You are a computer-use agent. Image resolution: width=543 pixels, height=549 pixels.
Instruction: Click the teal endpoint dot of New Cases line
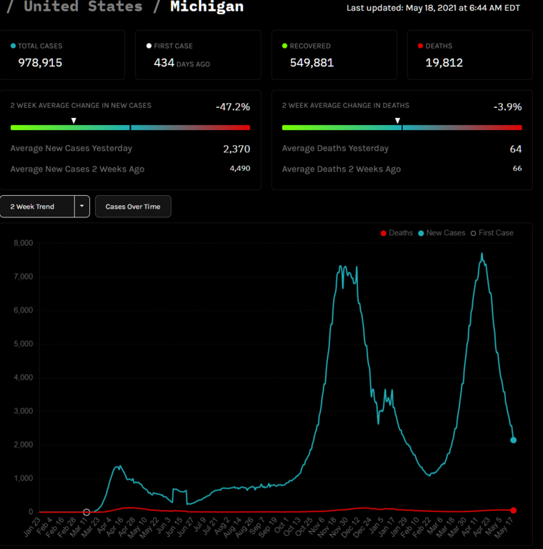tap(513, 440)
